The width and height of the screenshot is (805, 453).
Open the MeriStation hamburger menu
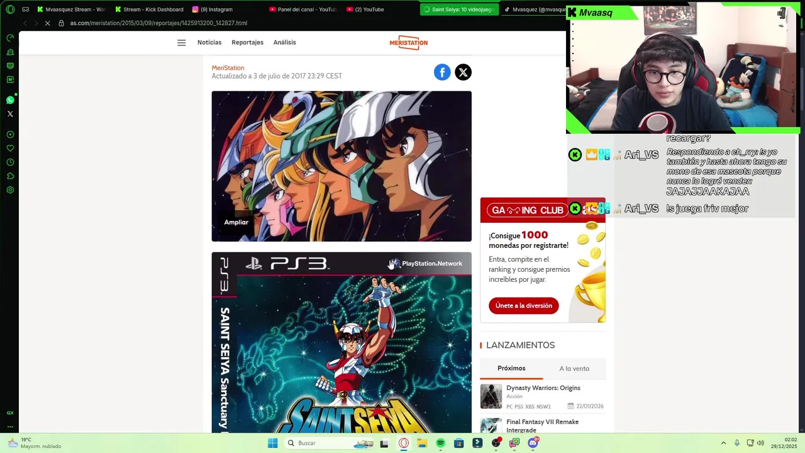click(181, 43)
